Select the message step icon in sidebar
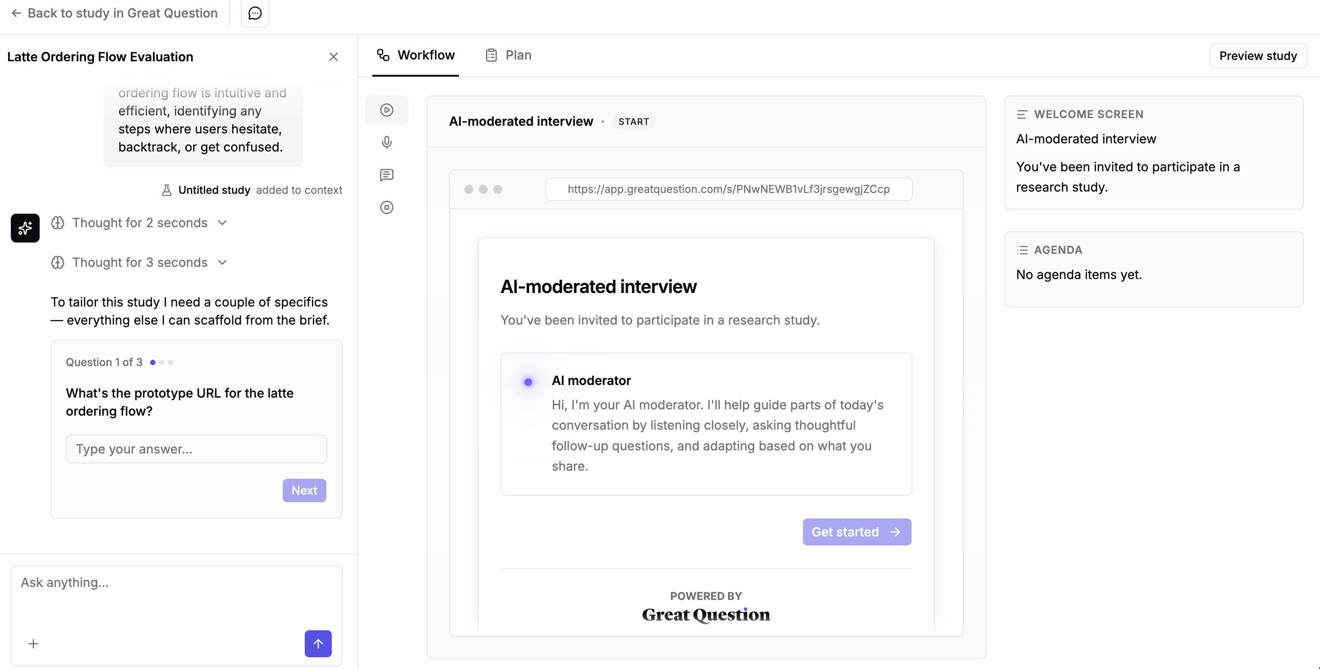The image size is (1320, 669). pyautogui.click(x=387, y=175)
